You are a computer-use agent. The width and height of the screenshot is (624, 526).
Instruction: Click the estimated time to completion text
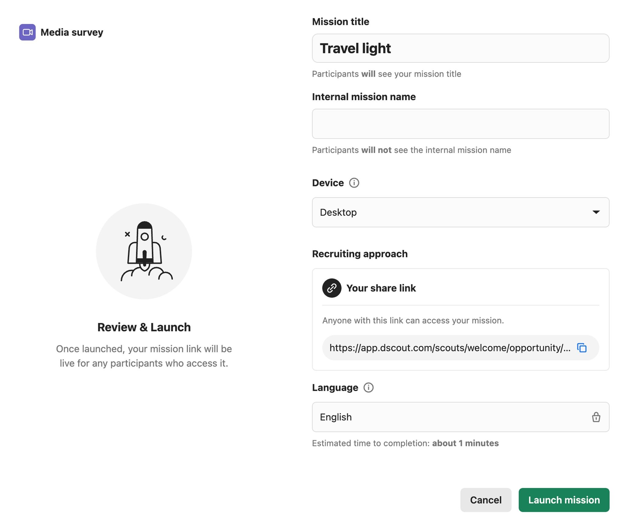[x=405, y=443]
